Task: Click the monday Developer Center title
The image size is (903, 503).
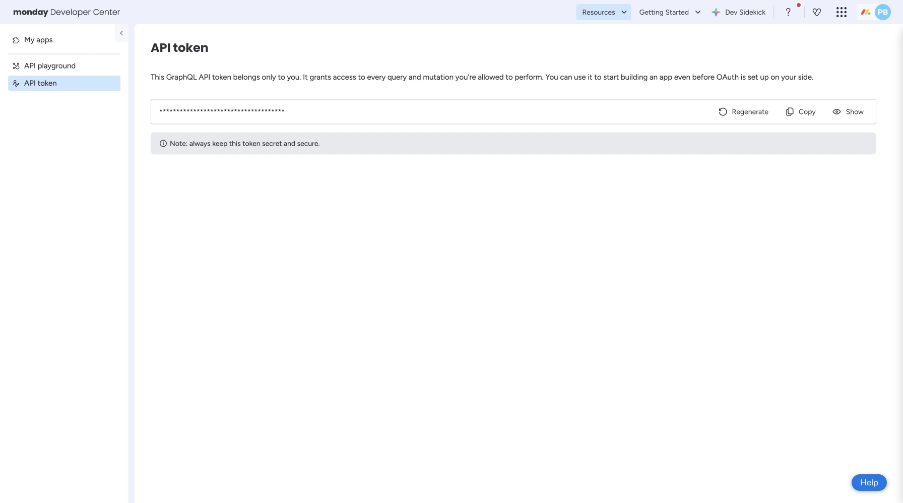Action: coord(67,12)
